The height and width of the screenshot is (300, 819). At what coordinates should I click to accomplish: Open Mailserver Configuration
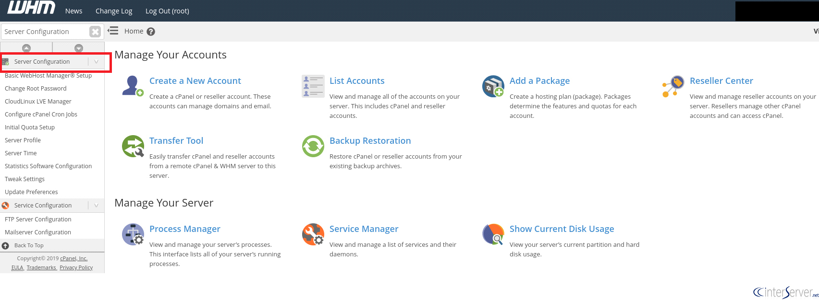click(x=38, y=232)
